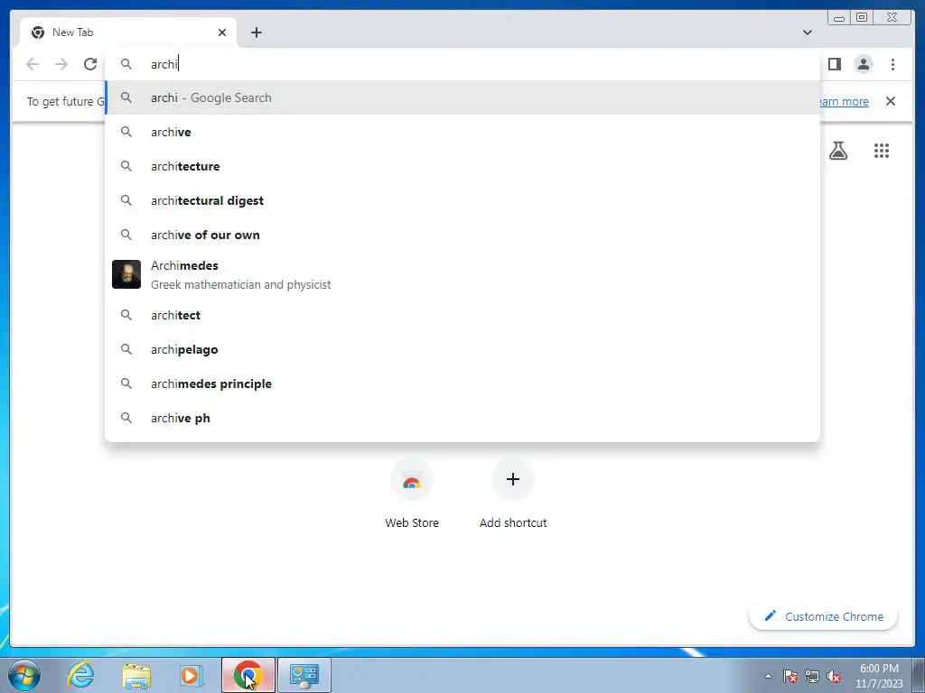Close the New Tab tab

(222, 32)
